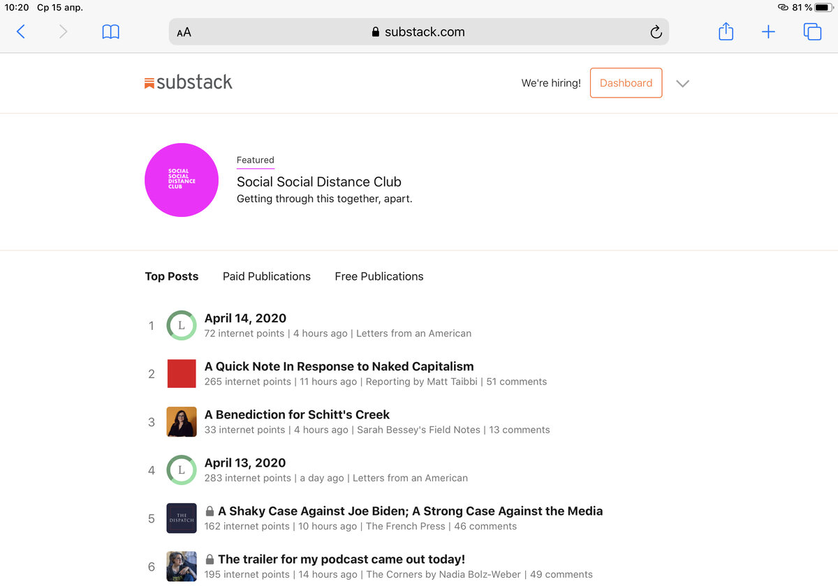Open A Benediction for Schitt's Creek post
838x586 pixels.
(297, 414)
